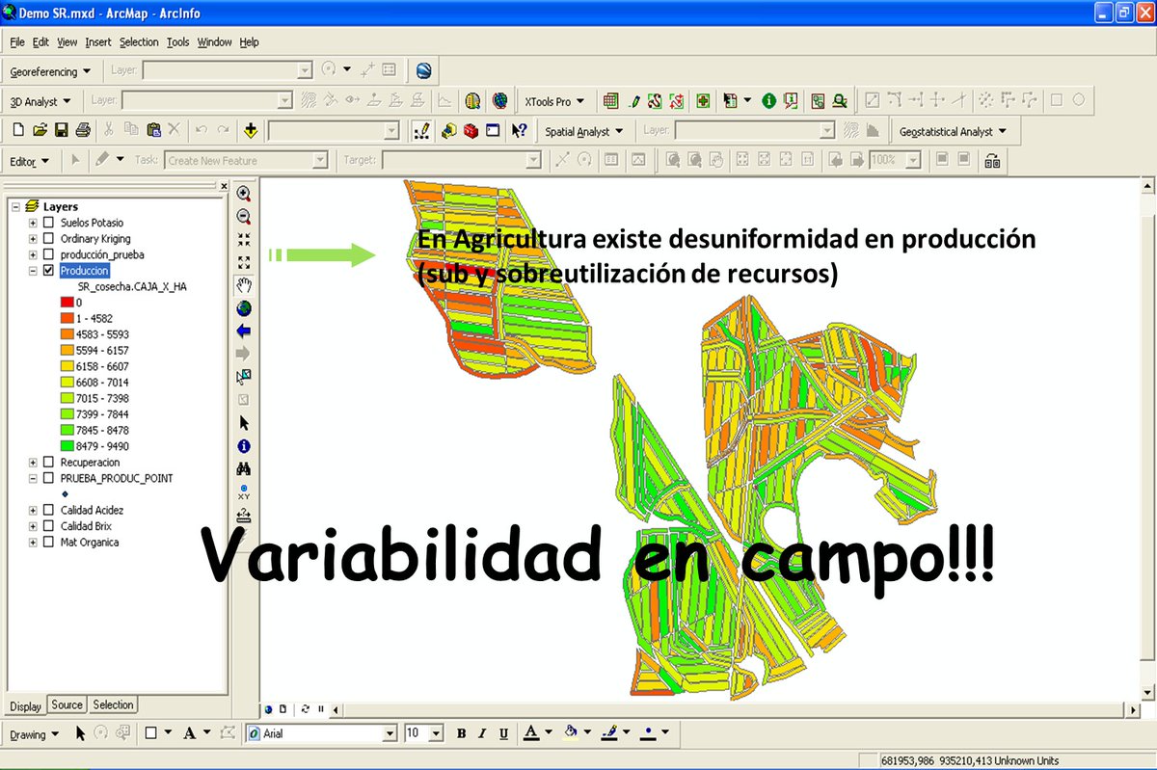The height and width of the screenshot is (770, 1157).
Task: Click the Full Extent globe icon
Action: [x=244, y=307]
